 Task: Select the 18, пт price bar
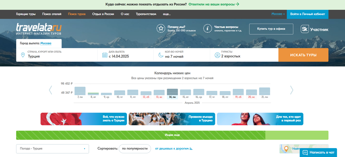[225, 93]
